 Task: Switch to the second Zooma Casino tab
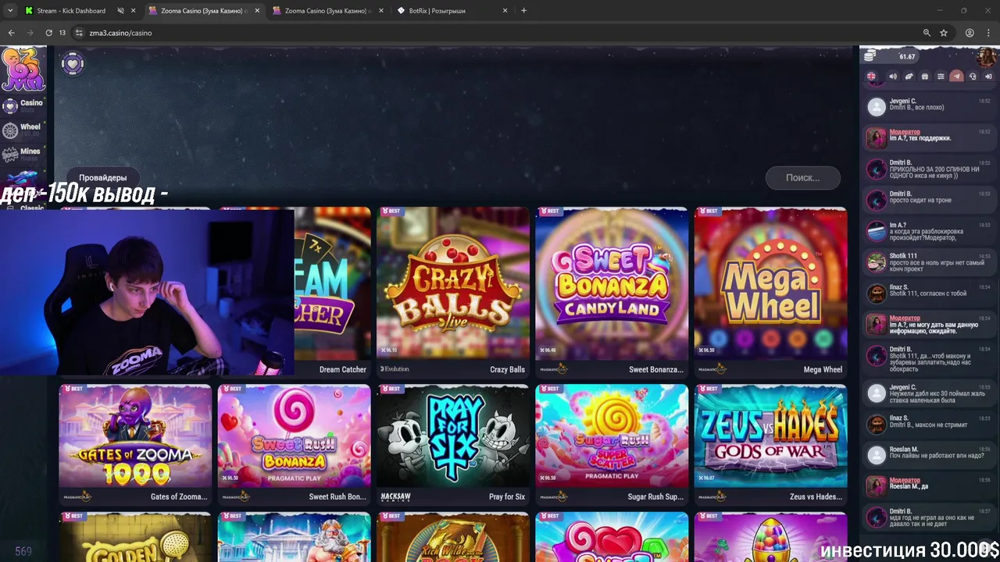[326, 11]
